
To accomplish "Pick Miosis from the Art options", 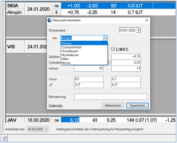I will (x=84, y=63).
